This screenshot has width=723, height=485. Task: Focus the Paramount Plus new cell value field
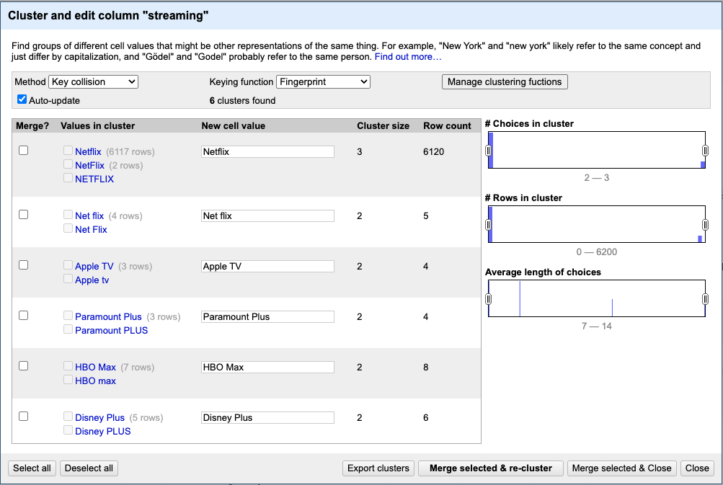click(267, 316)
